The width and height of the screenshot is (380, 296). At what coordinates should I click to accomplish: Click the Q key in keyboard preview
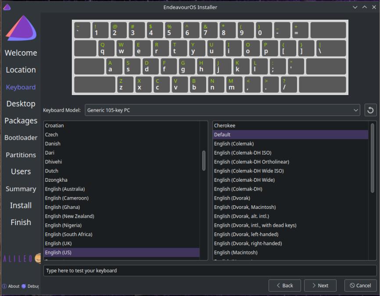[x=106, y=48]
